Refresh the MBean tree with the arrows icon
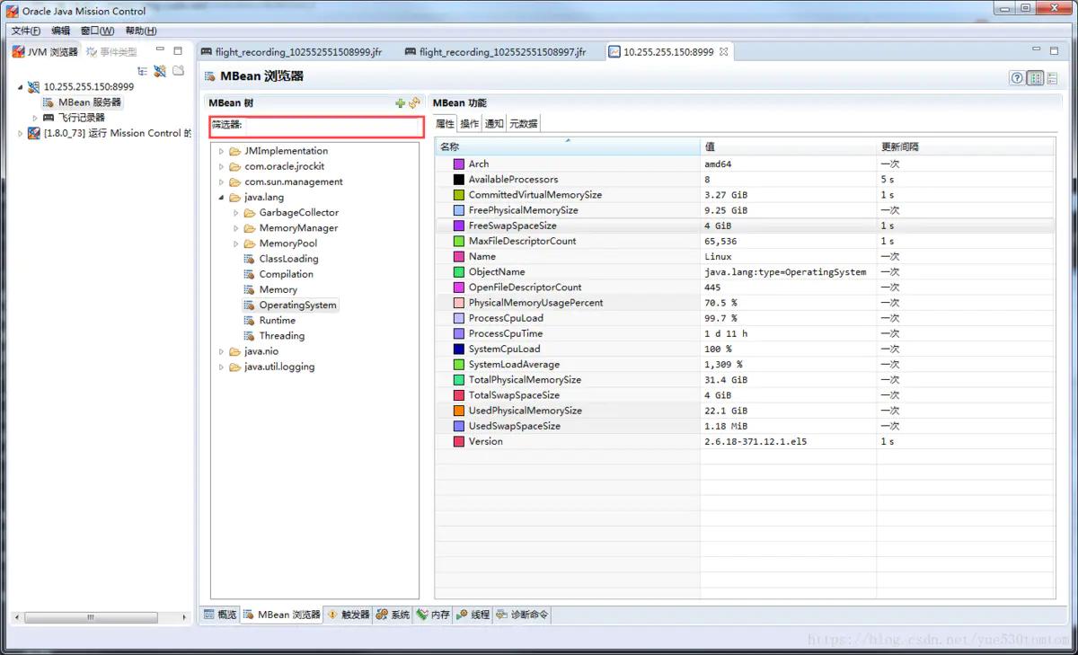 [414, 103]
